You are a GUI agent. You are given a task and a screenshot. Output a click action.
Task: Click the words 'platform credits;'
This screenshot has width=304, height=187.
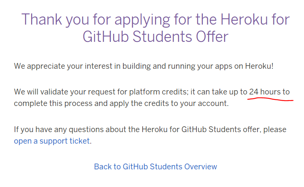click(x=159, y=92)
